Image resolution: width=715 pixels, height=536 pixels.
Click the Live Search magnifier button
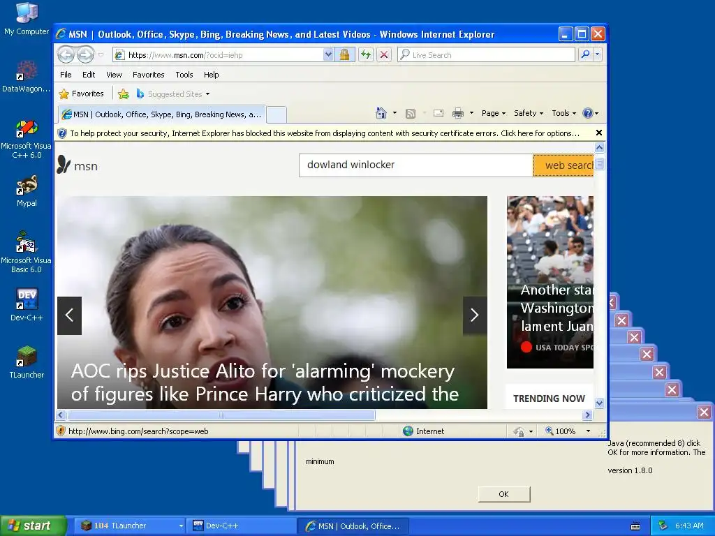pyautogui.click(x=586, y=54)
